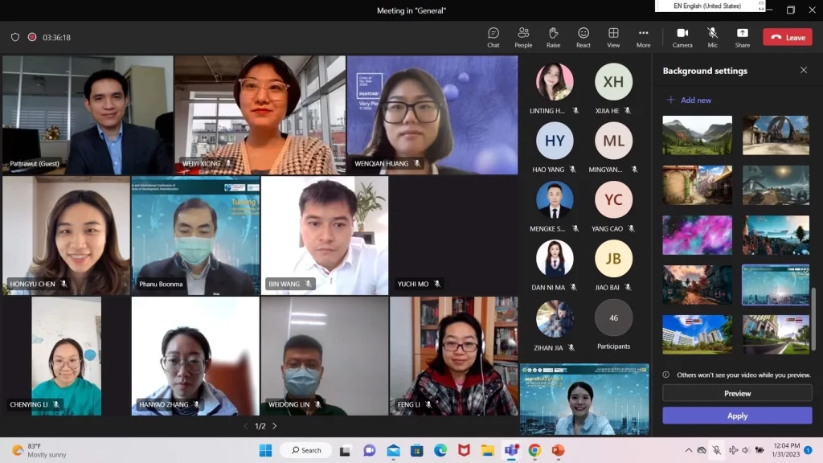
Task: Expand hidden icons in the system tray
Action: click(689, 450)
